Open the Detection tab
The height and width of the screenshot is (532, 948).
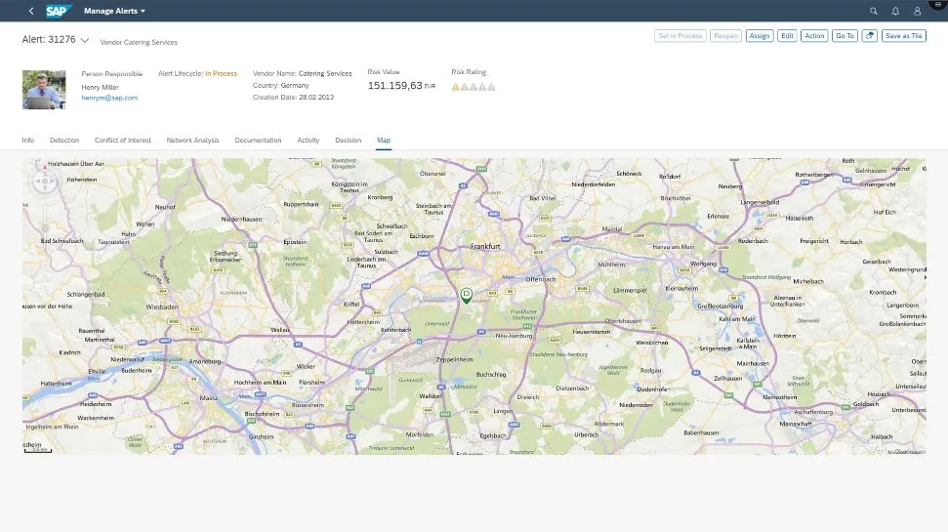pyautogui.click(x=64, y=141)
